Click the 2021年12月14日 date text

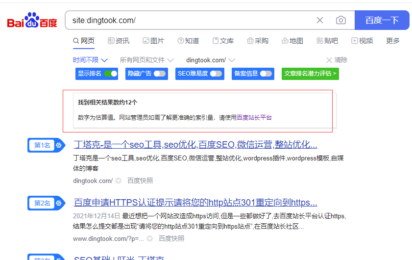pos(97,216)
